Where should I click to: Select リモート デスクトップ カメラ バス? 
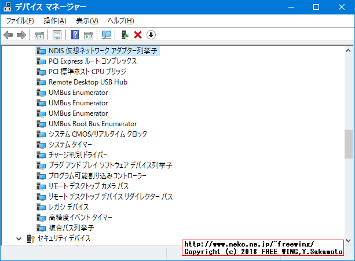click(x=89, y=186)
